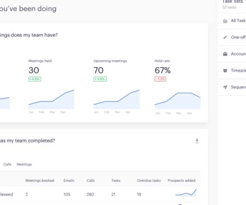Sort by Calls column header

(91, 180)
